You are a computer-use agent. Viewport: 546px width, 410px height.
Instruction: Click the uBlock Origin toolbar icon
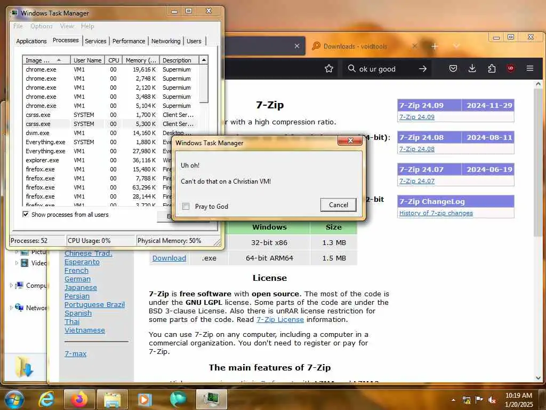click(x=510, y=68)
